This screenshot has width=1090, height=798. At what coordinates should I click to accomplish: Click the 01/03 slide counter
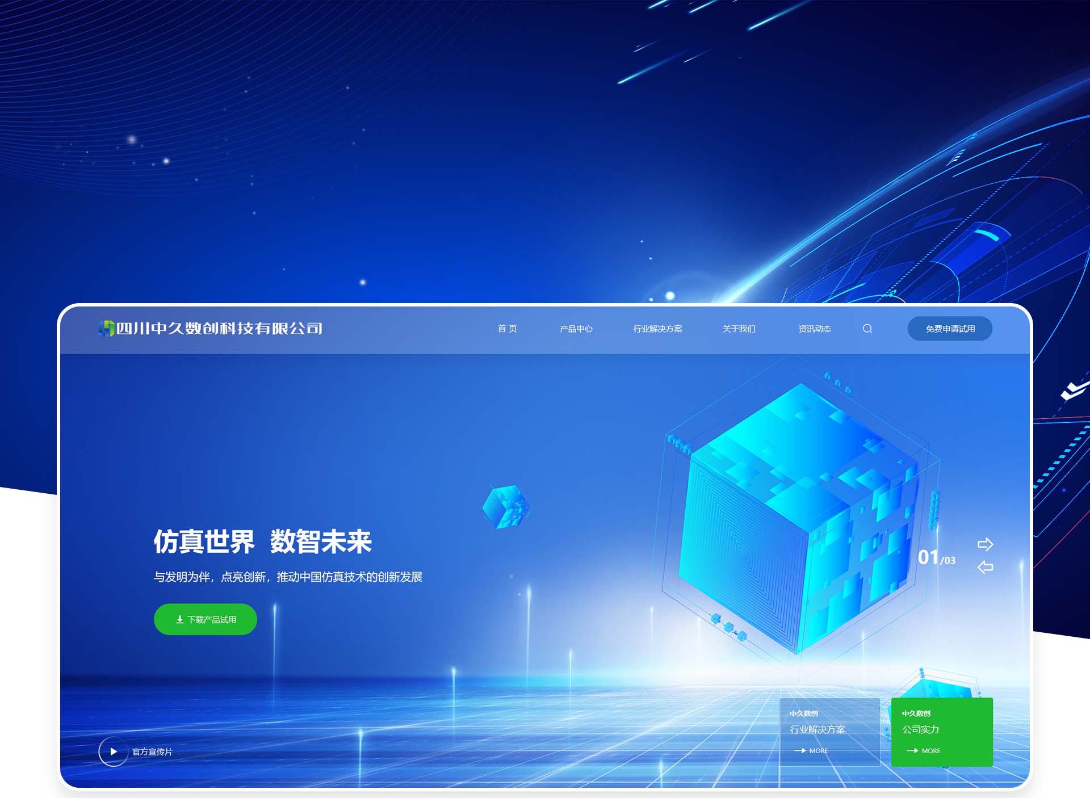pyautogui.click(x=936, y=557)
